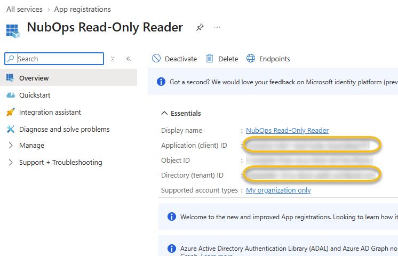Click the Supported account types label
The image size is (398, 256).
point(199,190)
